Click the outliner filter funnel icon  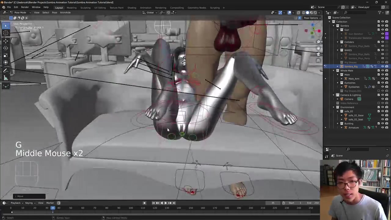pos(380,13)
